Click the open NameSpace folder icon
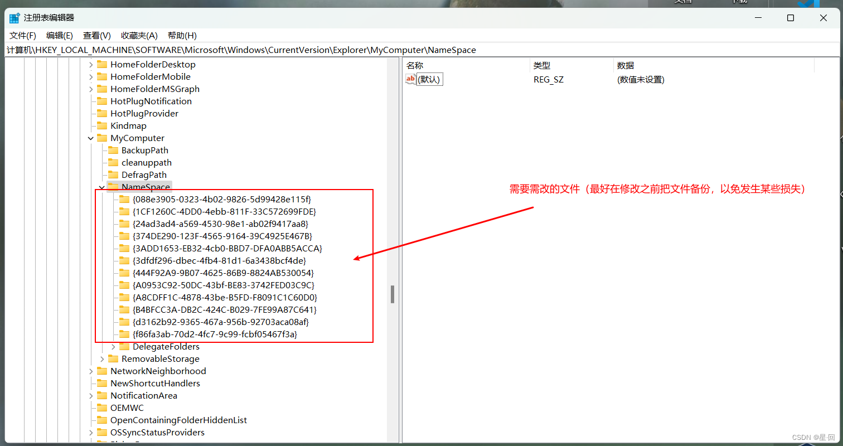Image resolution: width=843 pixels, height=446 pixels. point(113,187)
